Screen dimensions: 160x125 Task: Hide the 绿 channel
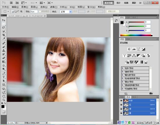tap(121, 109)
